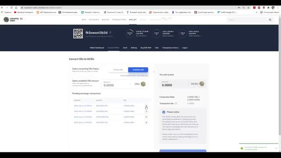Open the Send tab
The width and height of the screenshot is (281, 158).
[x=125, y=48]
